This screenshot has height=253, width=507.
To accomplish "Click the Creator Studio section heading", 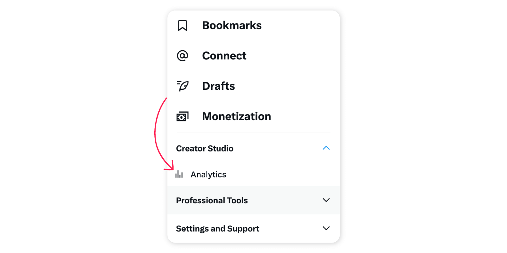I will pos(205,148).
